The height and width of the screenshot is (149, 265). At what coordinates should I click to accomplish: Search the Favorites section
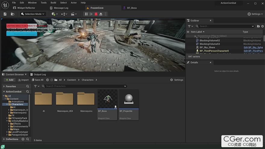(x=27, y=86)
